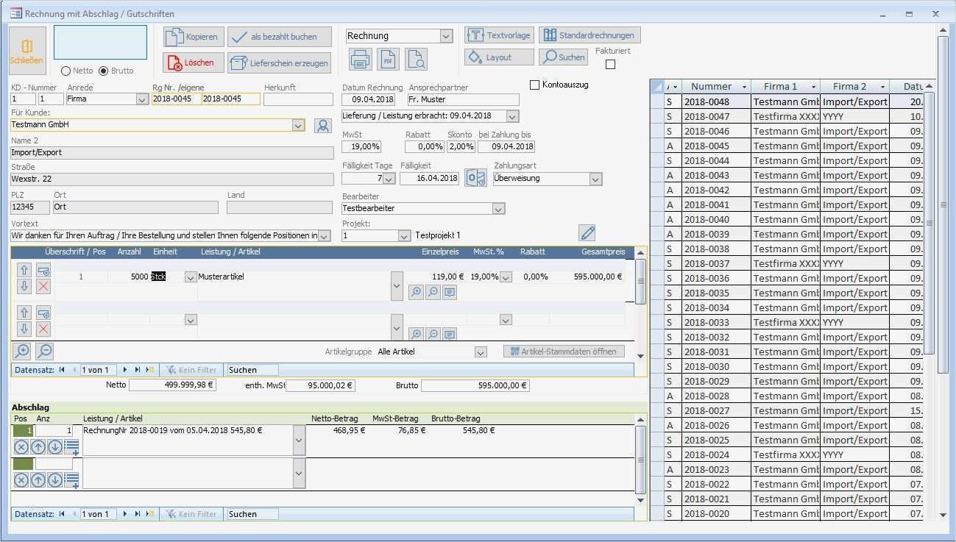Click the printer icon to print invoice
956x542 pixels.
tap(360, 60)
